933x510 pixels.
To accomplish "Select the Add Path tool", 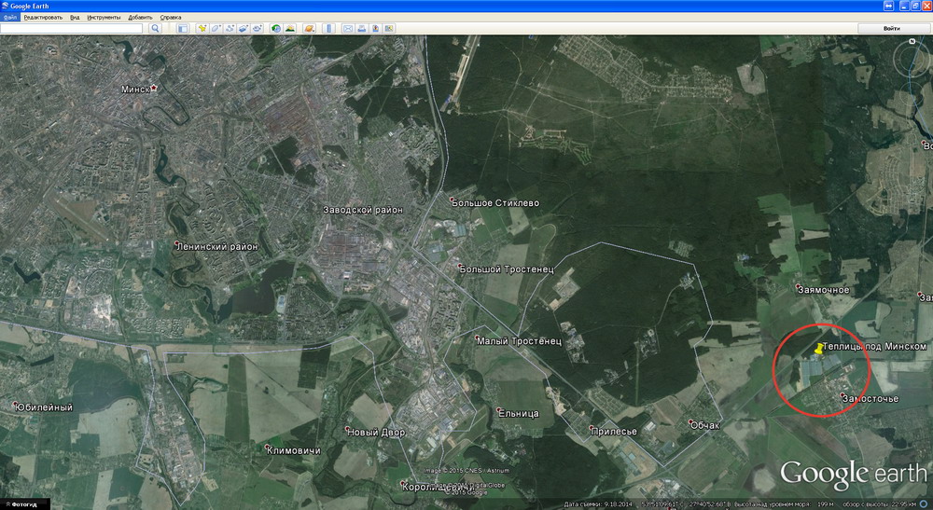I will point(230,28).
